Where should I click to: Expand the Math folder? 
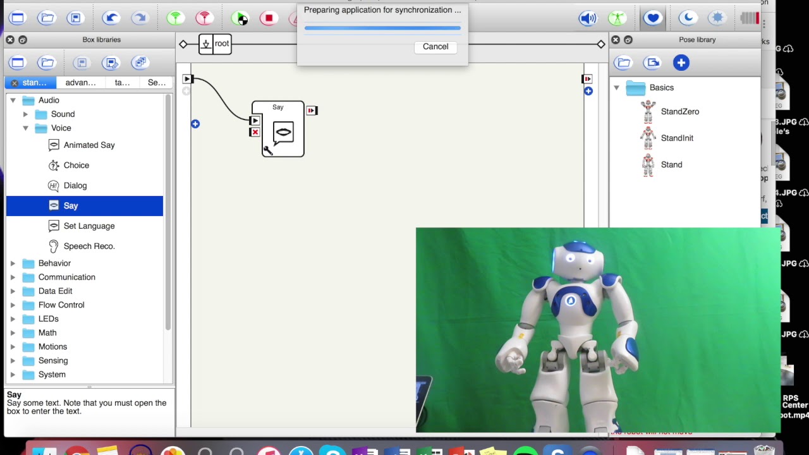[x=13, y=333]
